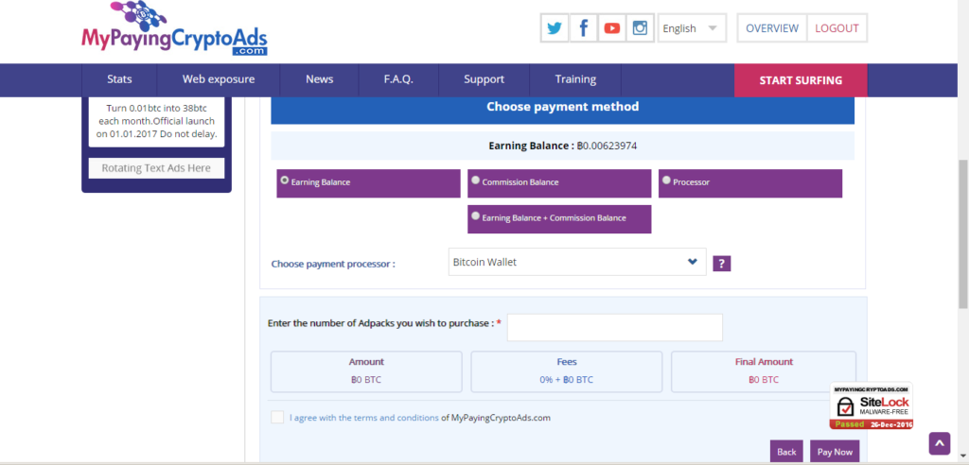Click the page vertical scrollbar thumb
This screenshot has width=969, height=465.
[962, 234]
